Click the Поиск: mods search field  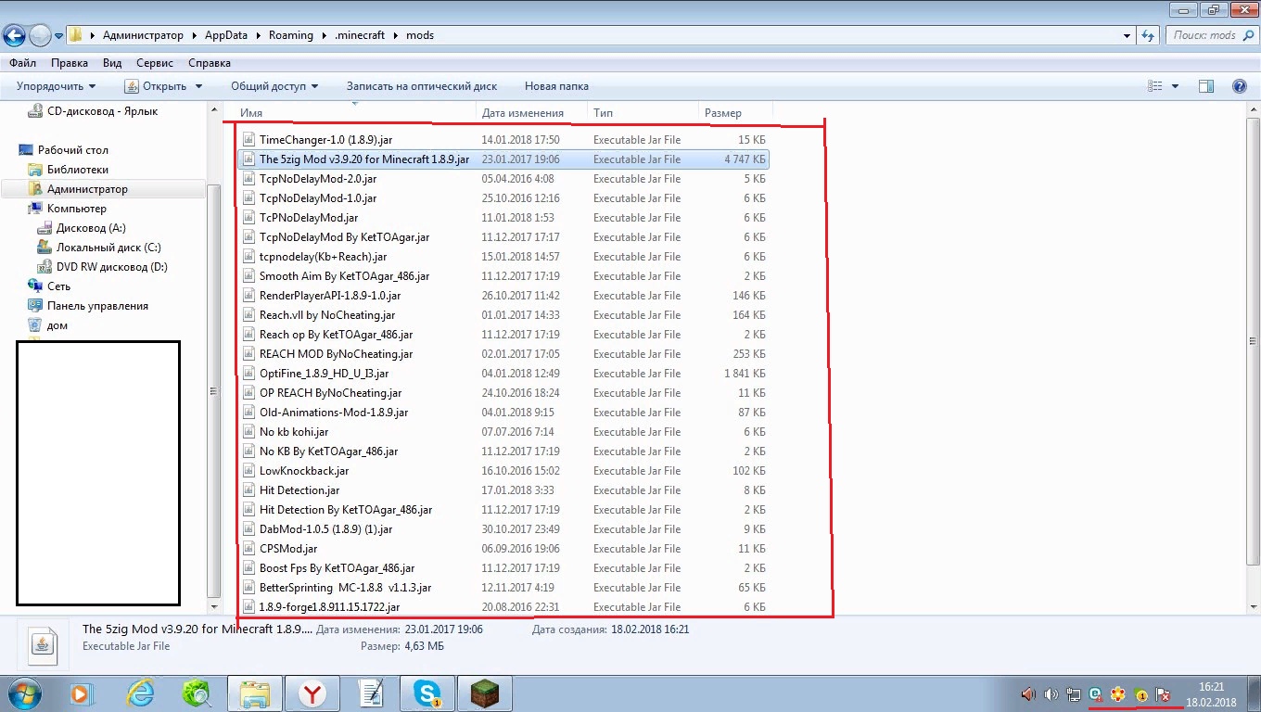point(1205,35)
